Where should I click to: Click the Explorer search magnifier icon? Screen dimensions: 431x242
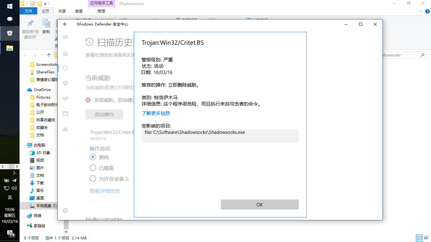(x=423, y=55)
